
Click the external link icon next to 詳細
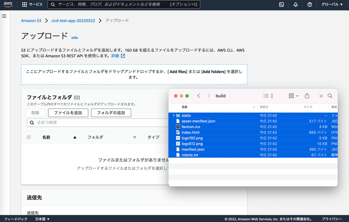pyautogui.click(x=123, y=56)
